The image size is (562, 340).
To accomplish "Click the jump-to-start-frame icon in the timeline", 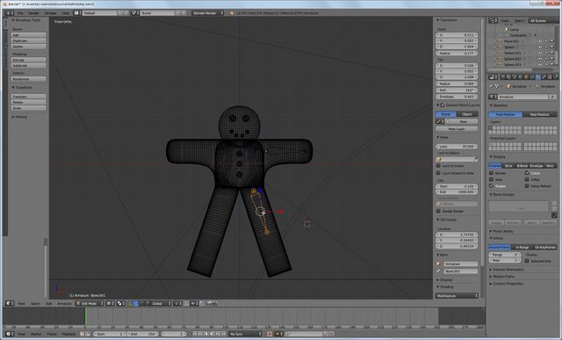I will pyautogui.click(x=195, y=334).
